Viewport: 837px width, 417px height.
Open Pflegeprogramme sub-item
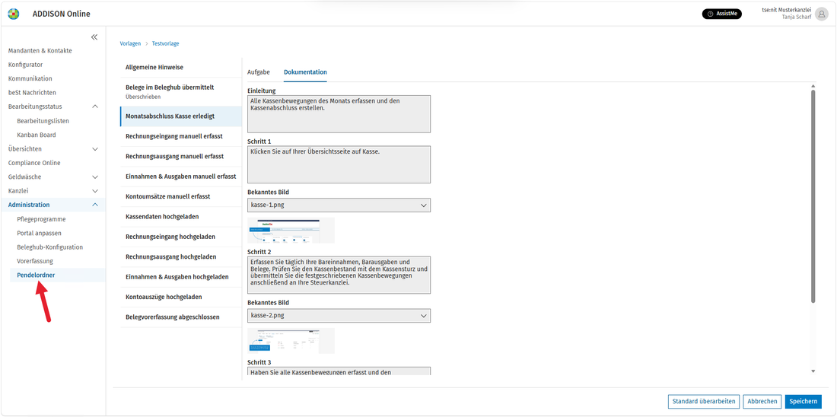41,219
